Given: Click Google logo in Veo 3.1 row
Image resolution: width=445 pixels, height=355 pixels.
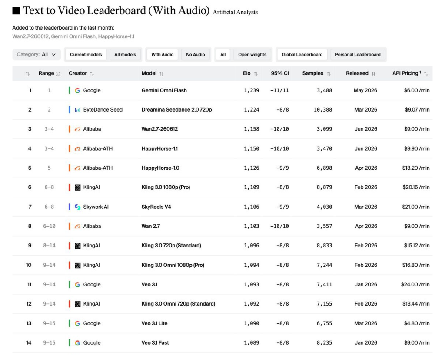Looking at the screenshot, I should pyautogui.click(x=77, y=284).
